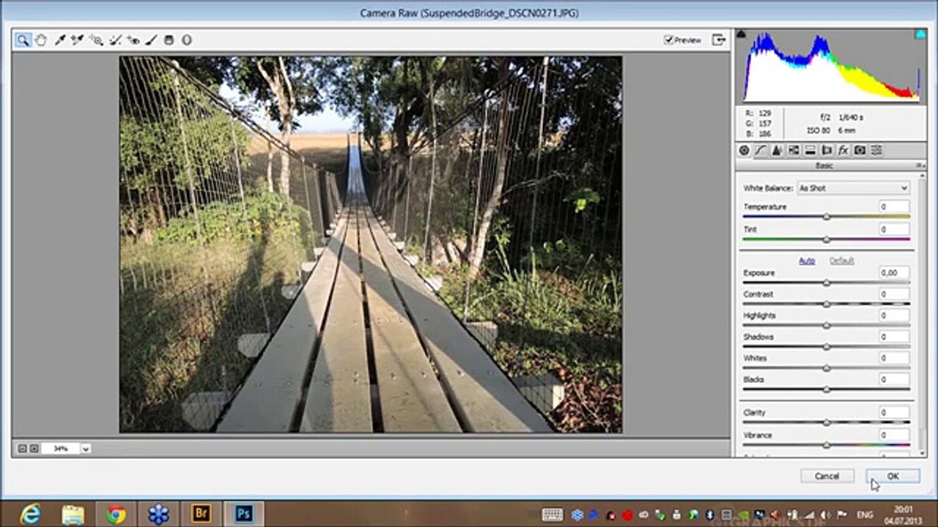Screen dimensions: 938x527
Task: Click the Cancel button
Action: (827, 476)
